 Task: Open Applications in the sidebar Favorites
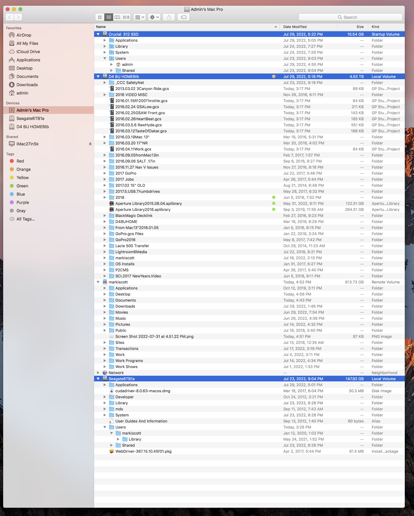[x=28, y=60]
